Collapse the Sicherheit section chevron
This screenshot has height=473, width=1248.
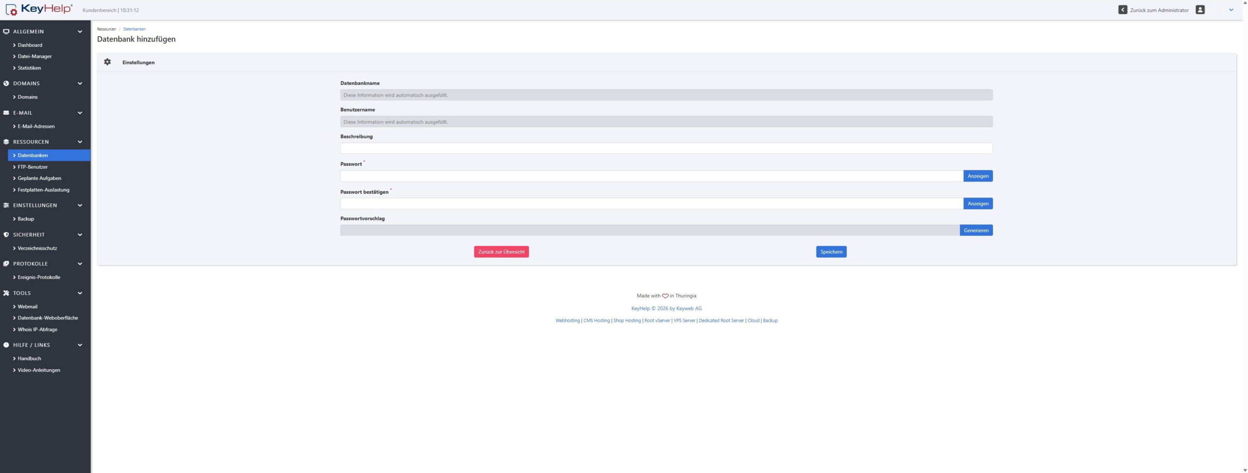(x=80, y=235)
